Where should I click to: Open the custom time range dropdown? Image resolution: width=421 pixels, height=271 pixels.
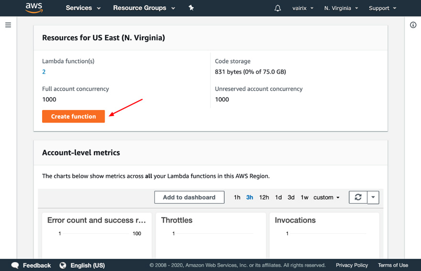point(326,197)
